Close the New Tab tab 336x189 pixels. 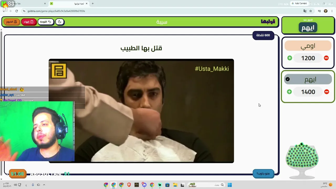45,4
